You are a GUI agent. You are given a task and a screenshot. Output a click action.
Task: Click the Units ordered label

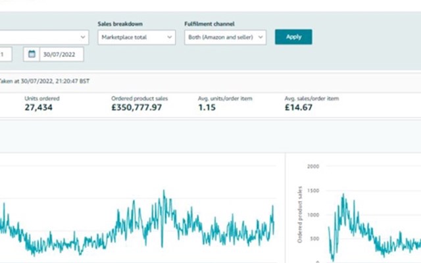(42, 99)
